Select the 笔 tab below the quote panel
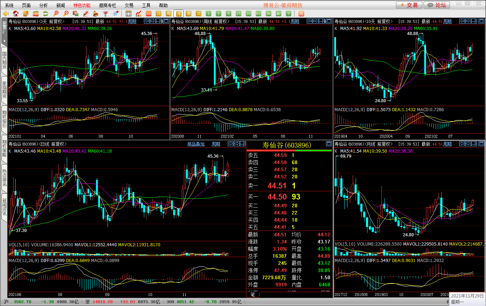Image resolution: width=486 pixels, height=306 pixels. click(253, 295)
